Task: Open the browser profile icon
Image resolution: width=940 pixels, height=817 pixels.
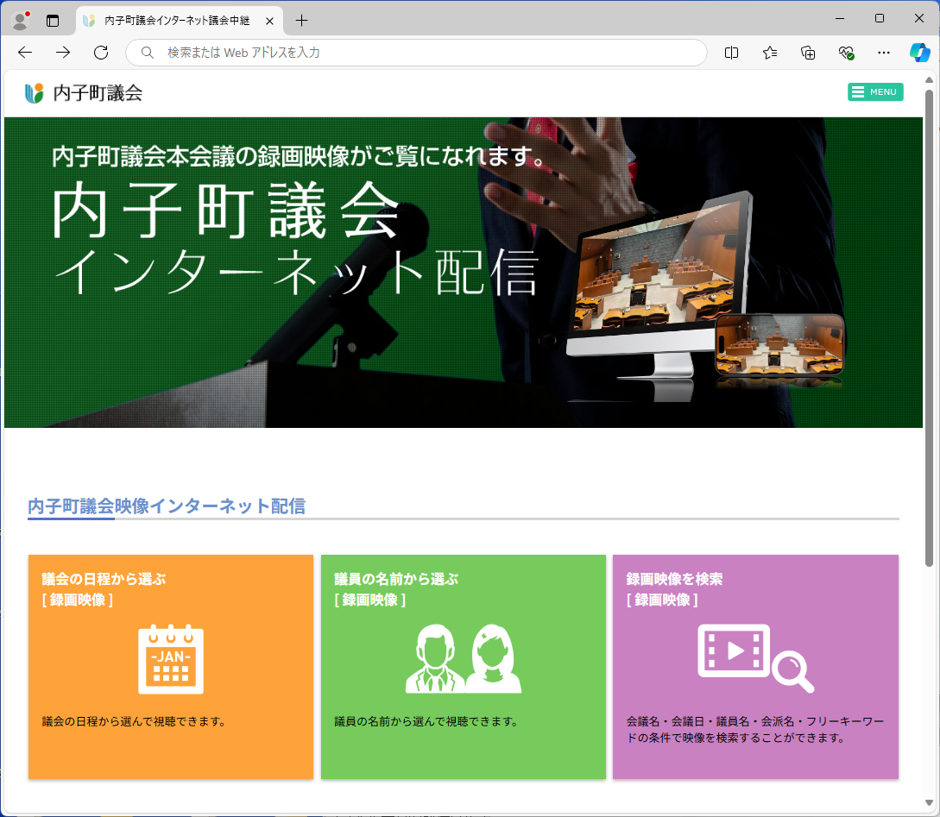Action: pyautogui.click(x=21, y=21)
